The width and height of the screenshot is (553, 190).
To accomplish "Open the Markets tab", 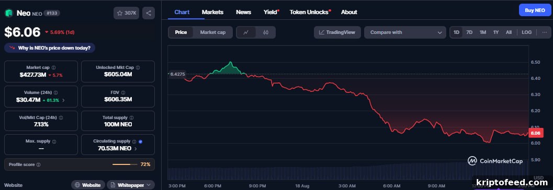I will point(212,12).
